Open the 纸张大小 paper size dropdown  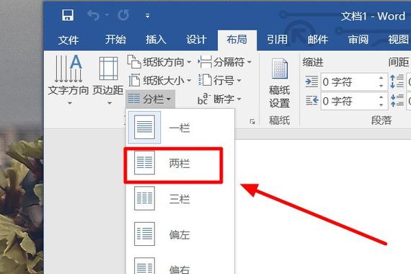(159, 81)
